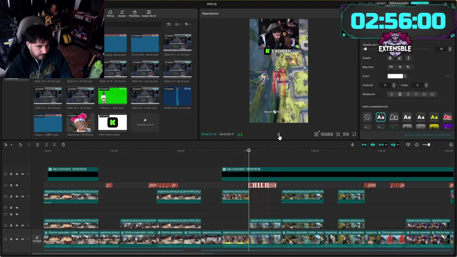Choose no preset text style
457x257 pixels.
(367, 117)
